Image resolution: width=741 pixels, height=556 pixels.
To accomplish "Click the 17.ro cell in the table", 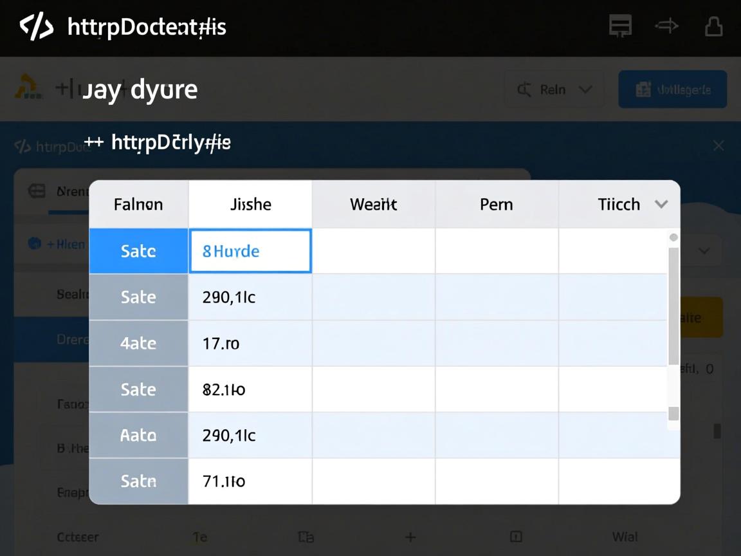I will [x=250, y=344].
